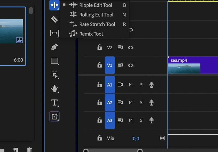Viewport: 218px width, 152px height.
Task: Mute track A2
Action: 131,103
